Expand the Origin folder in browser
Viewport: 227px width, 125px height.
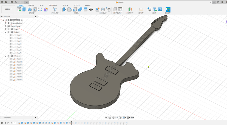[5, 29]
